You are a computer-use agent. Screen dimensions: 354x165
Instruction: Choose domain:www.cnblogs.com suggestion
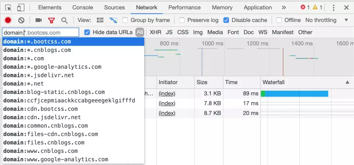click(x=73, y=151)
